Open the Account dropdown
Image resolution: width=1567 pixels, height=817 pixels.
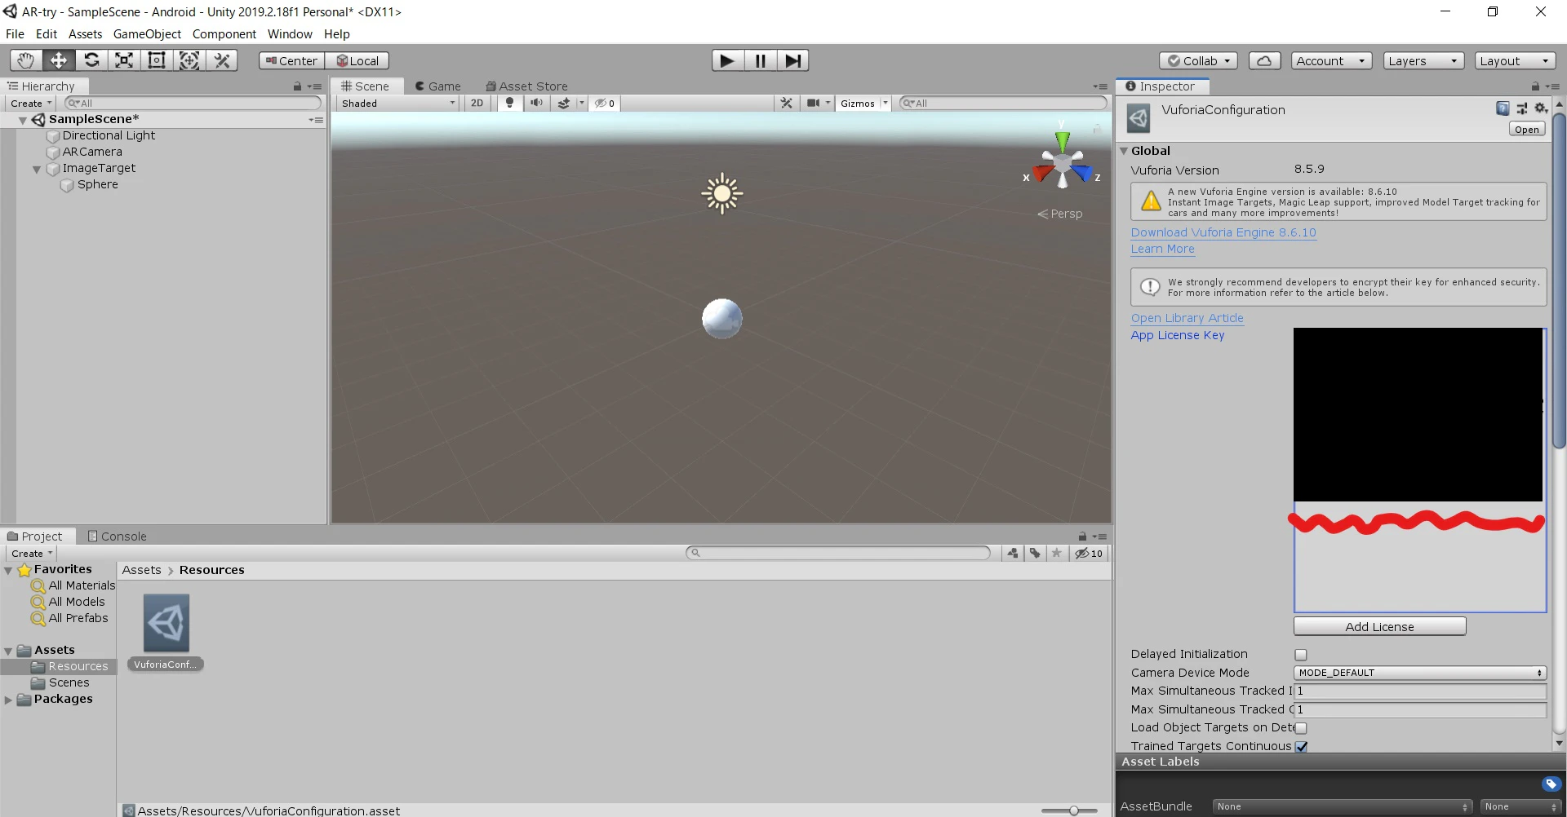coord(1331,61)
